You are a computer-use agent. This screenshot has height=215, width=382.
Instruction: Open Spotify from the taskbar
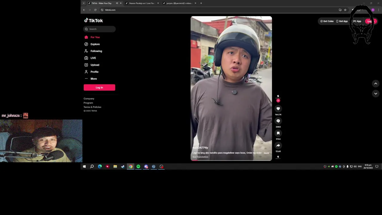[x=138, y=167]
